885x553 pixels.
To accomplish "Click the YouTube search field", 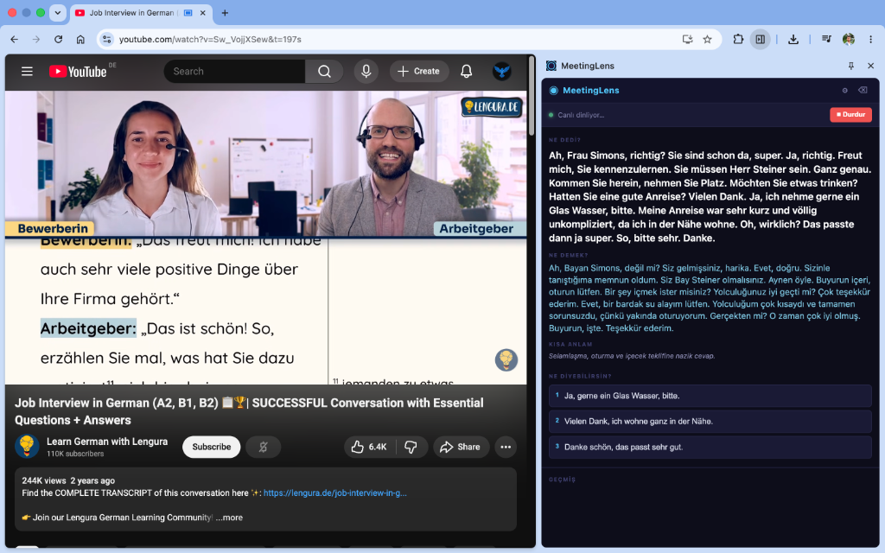I will point(234,71).
